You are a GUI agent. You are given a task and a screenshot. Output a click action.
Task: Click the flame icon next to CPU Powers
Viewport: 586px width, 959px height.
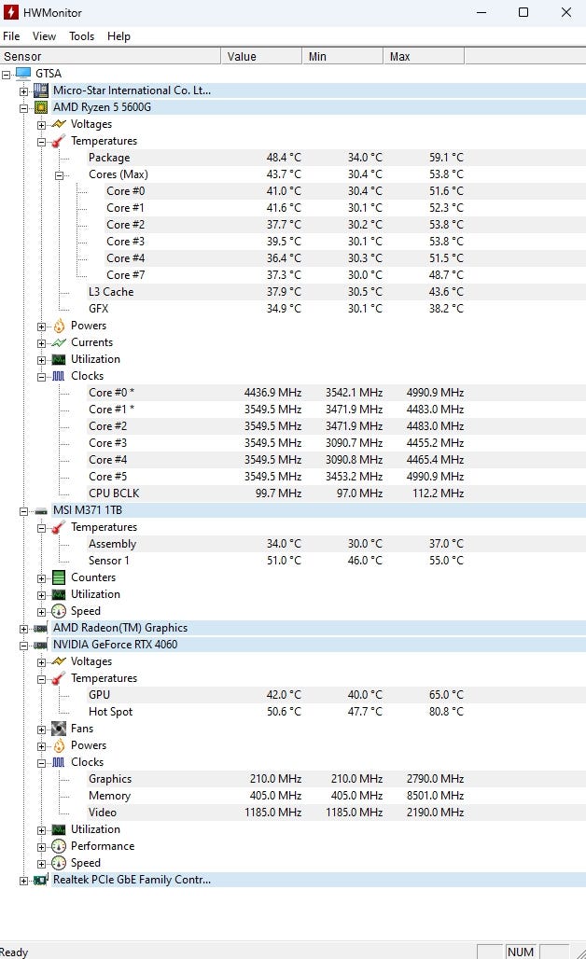[59, 326]
